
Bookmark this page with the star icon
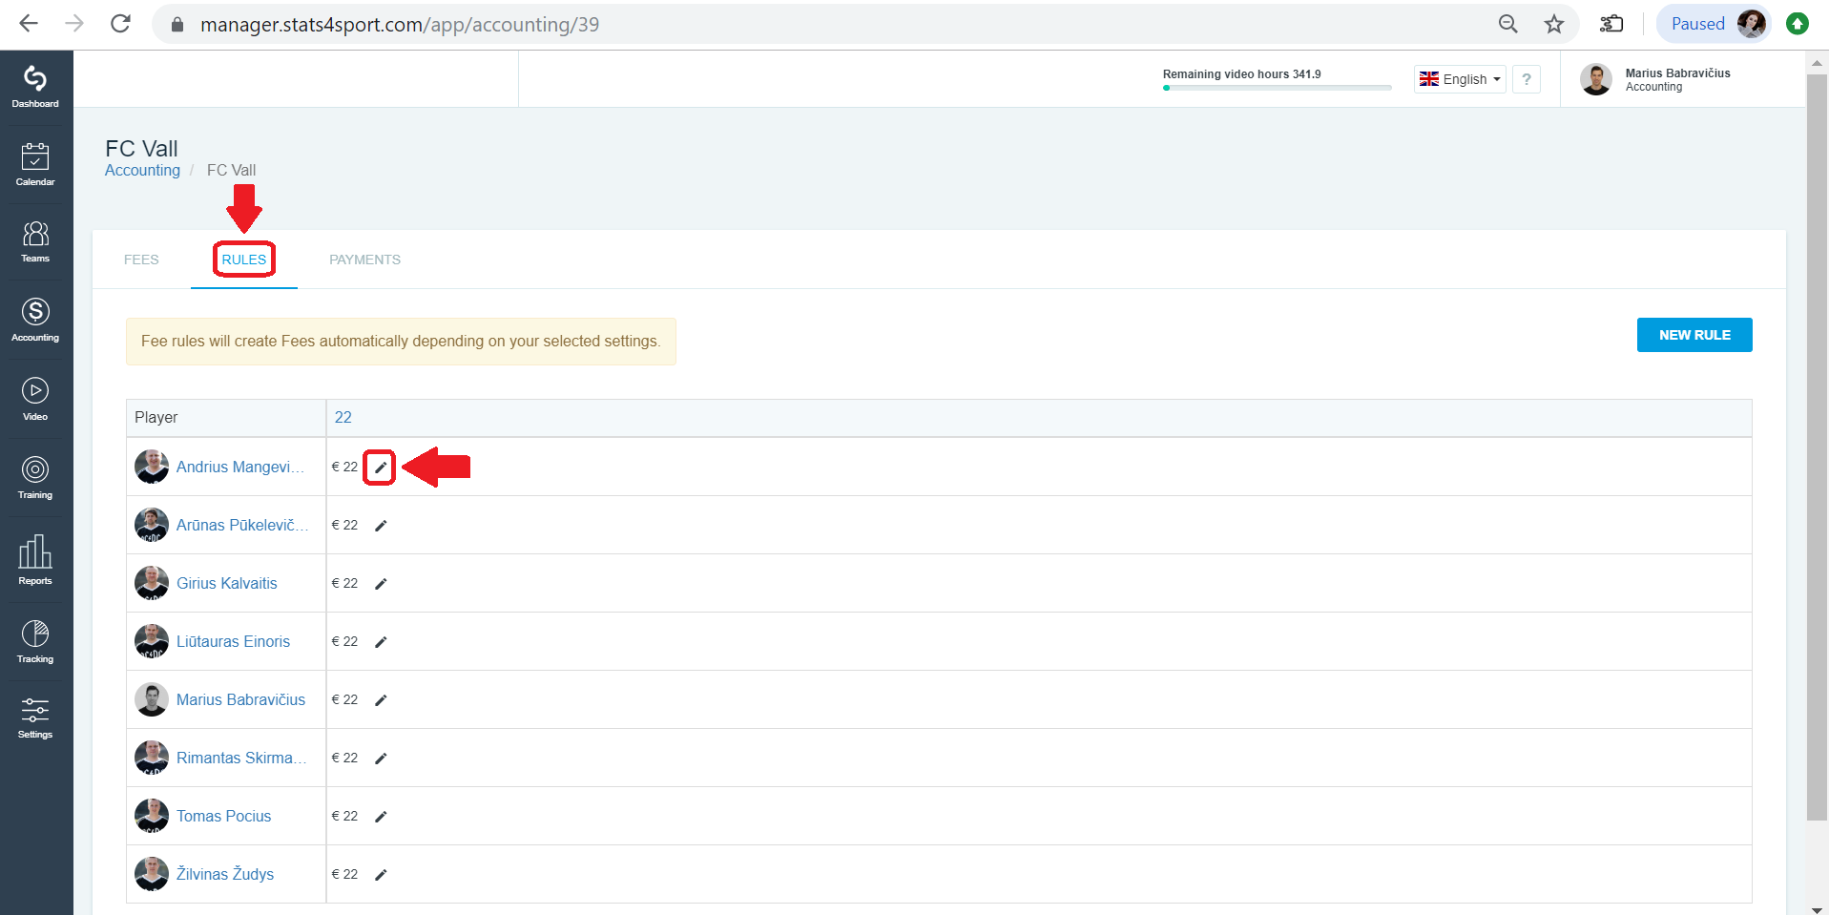click(x=1554, y=24)
